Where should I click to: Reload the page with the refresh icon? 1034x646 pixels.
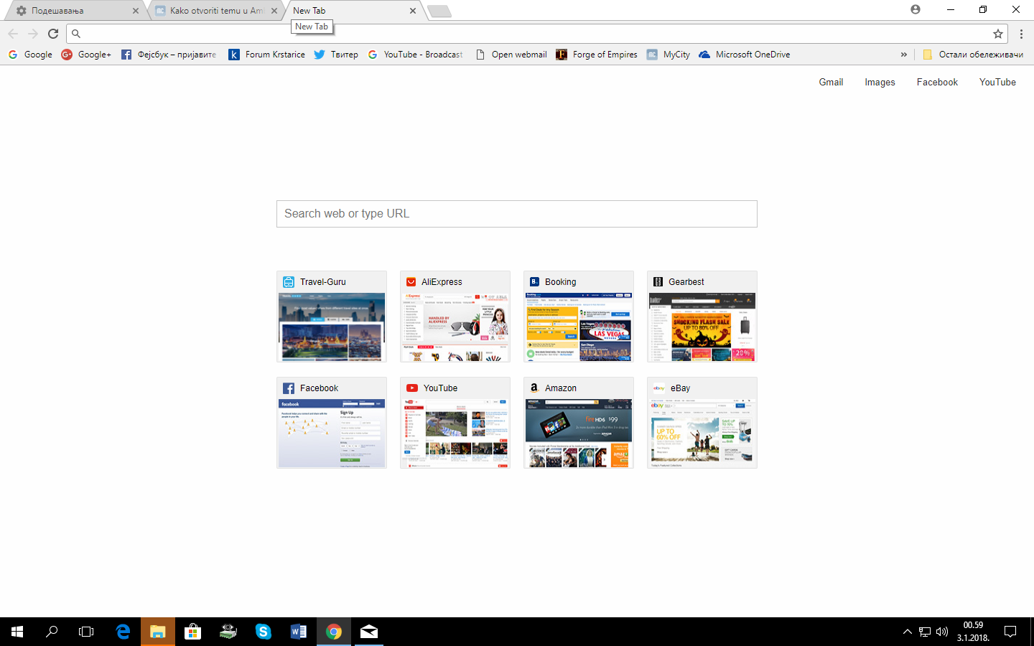click(53, 34)
